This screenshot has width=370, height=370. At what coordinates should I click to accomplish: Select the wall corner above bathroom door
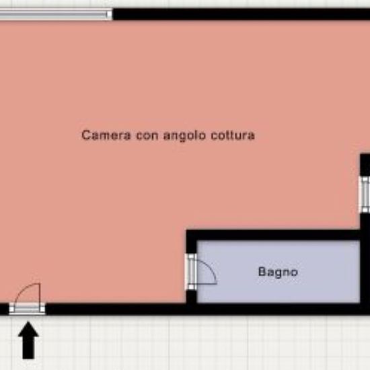click(x=191, y=242)
